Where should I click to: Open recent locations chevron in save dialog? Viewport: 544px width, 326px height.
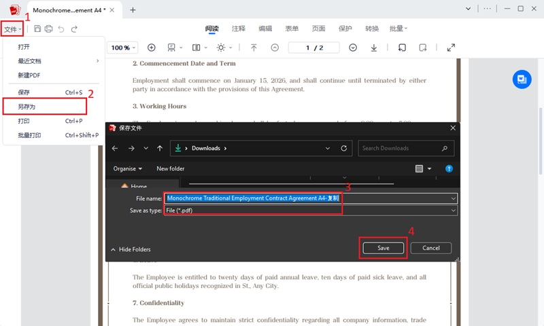[x=146, y=148]
